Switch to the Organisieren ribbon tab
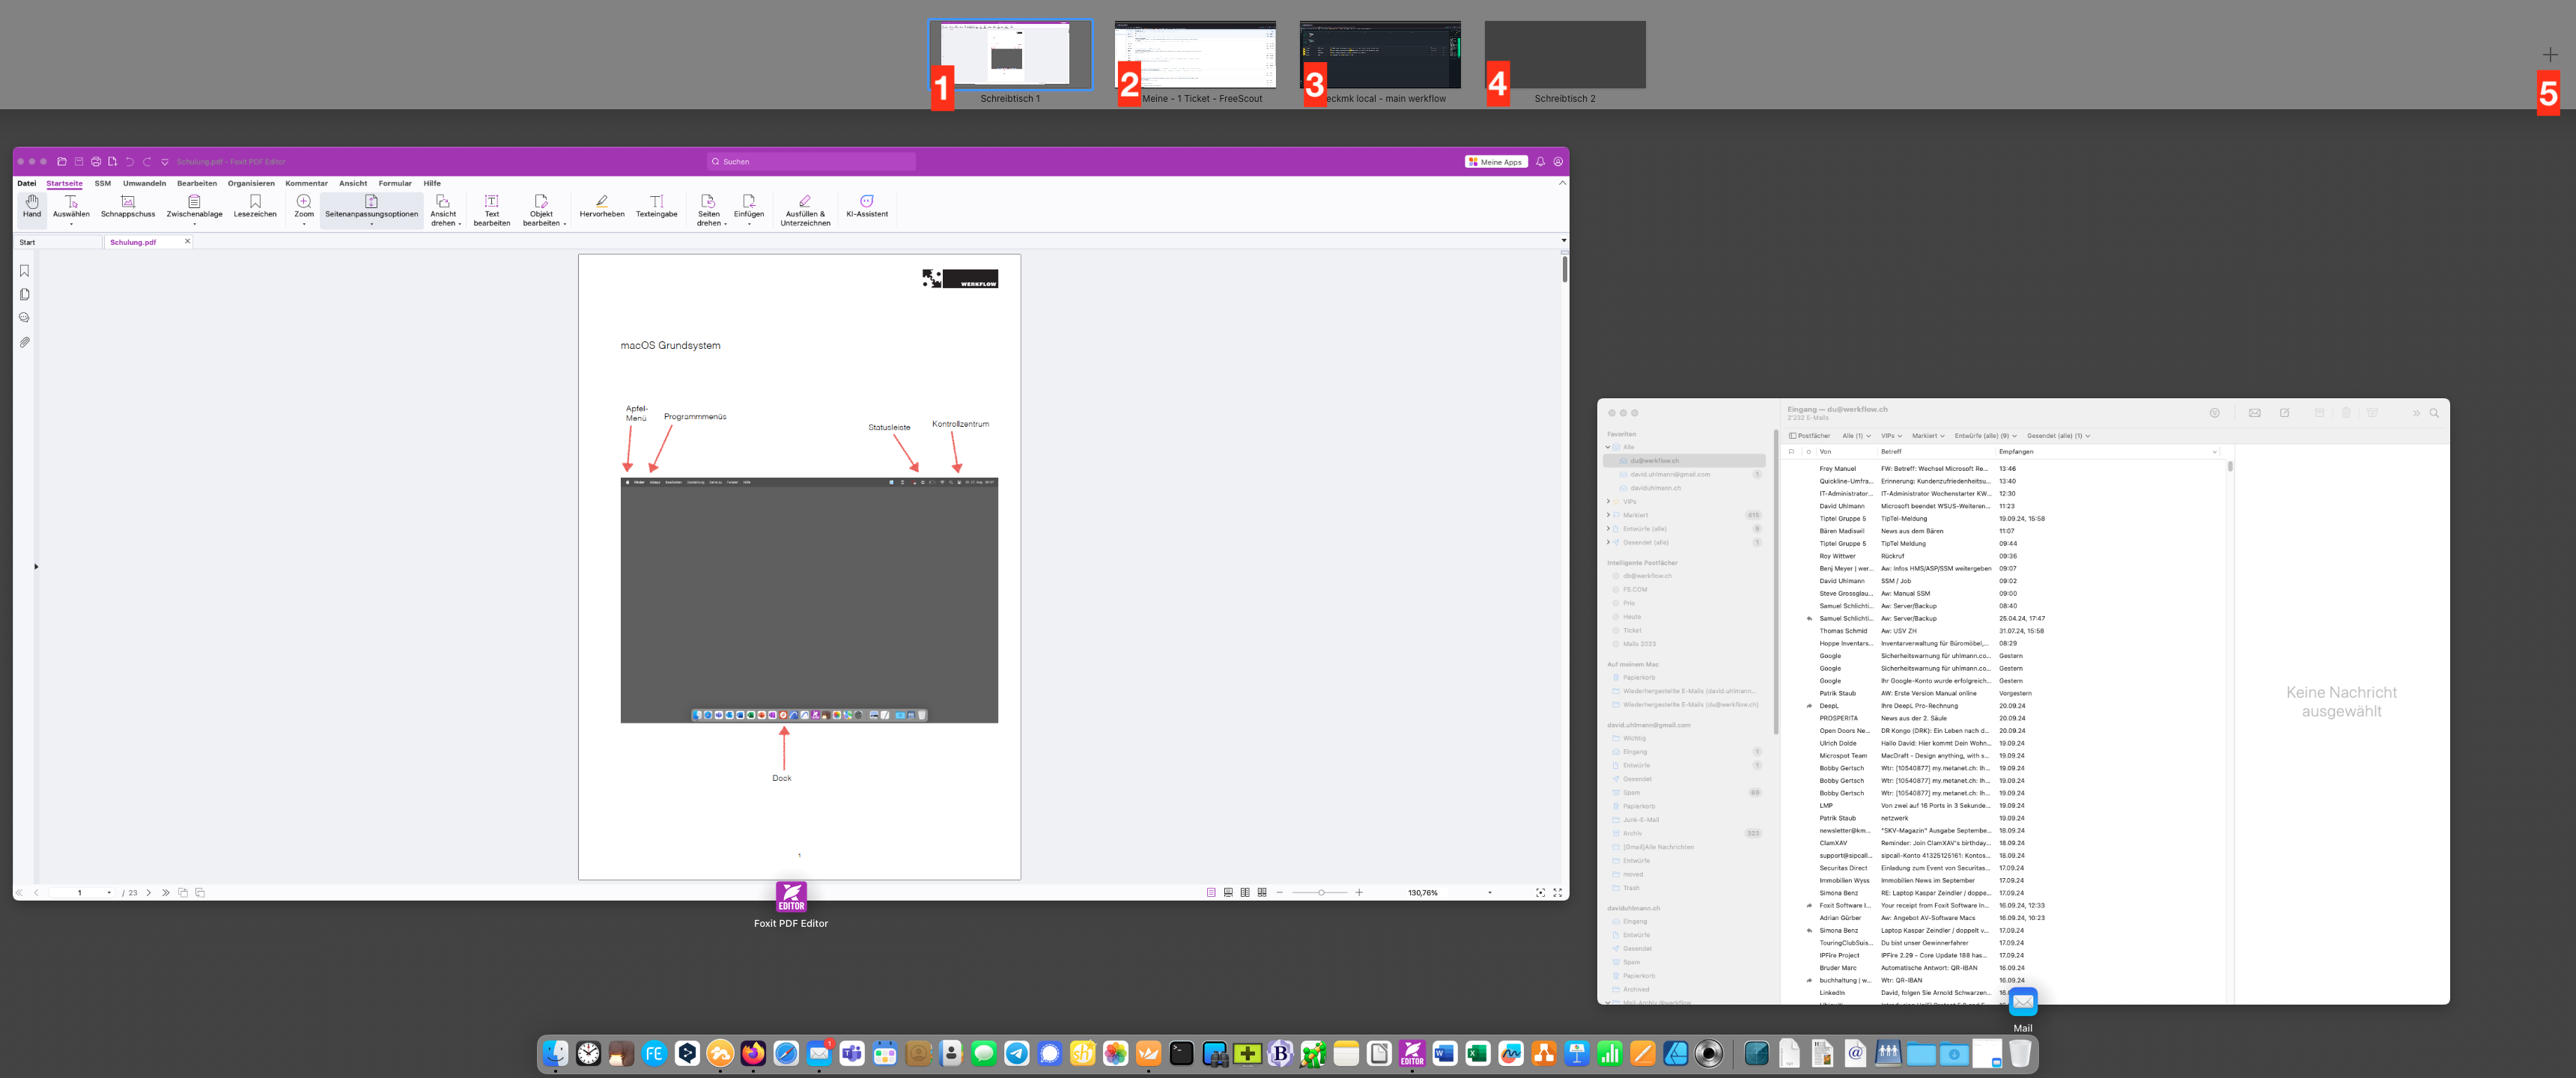 250,184
